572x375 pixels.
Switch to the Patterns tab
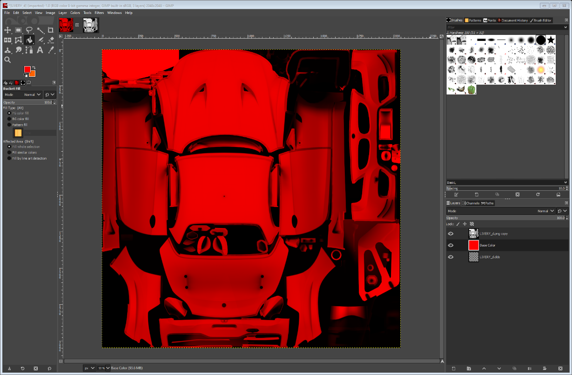[473, 20]
